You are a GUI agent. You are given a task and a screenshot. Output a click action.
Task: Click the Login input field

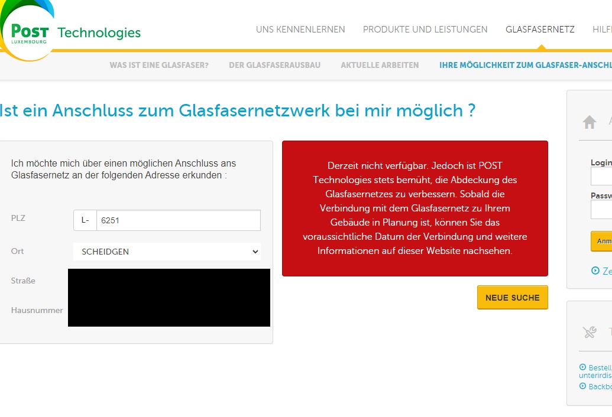click(x=601, y=177)
